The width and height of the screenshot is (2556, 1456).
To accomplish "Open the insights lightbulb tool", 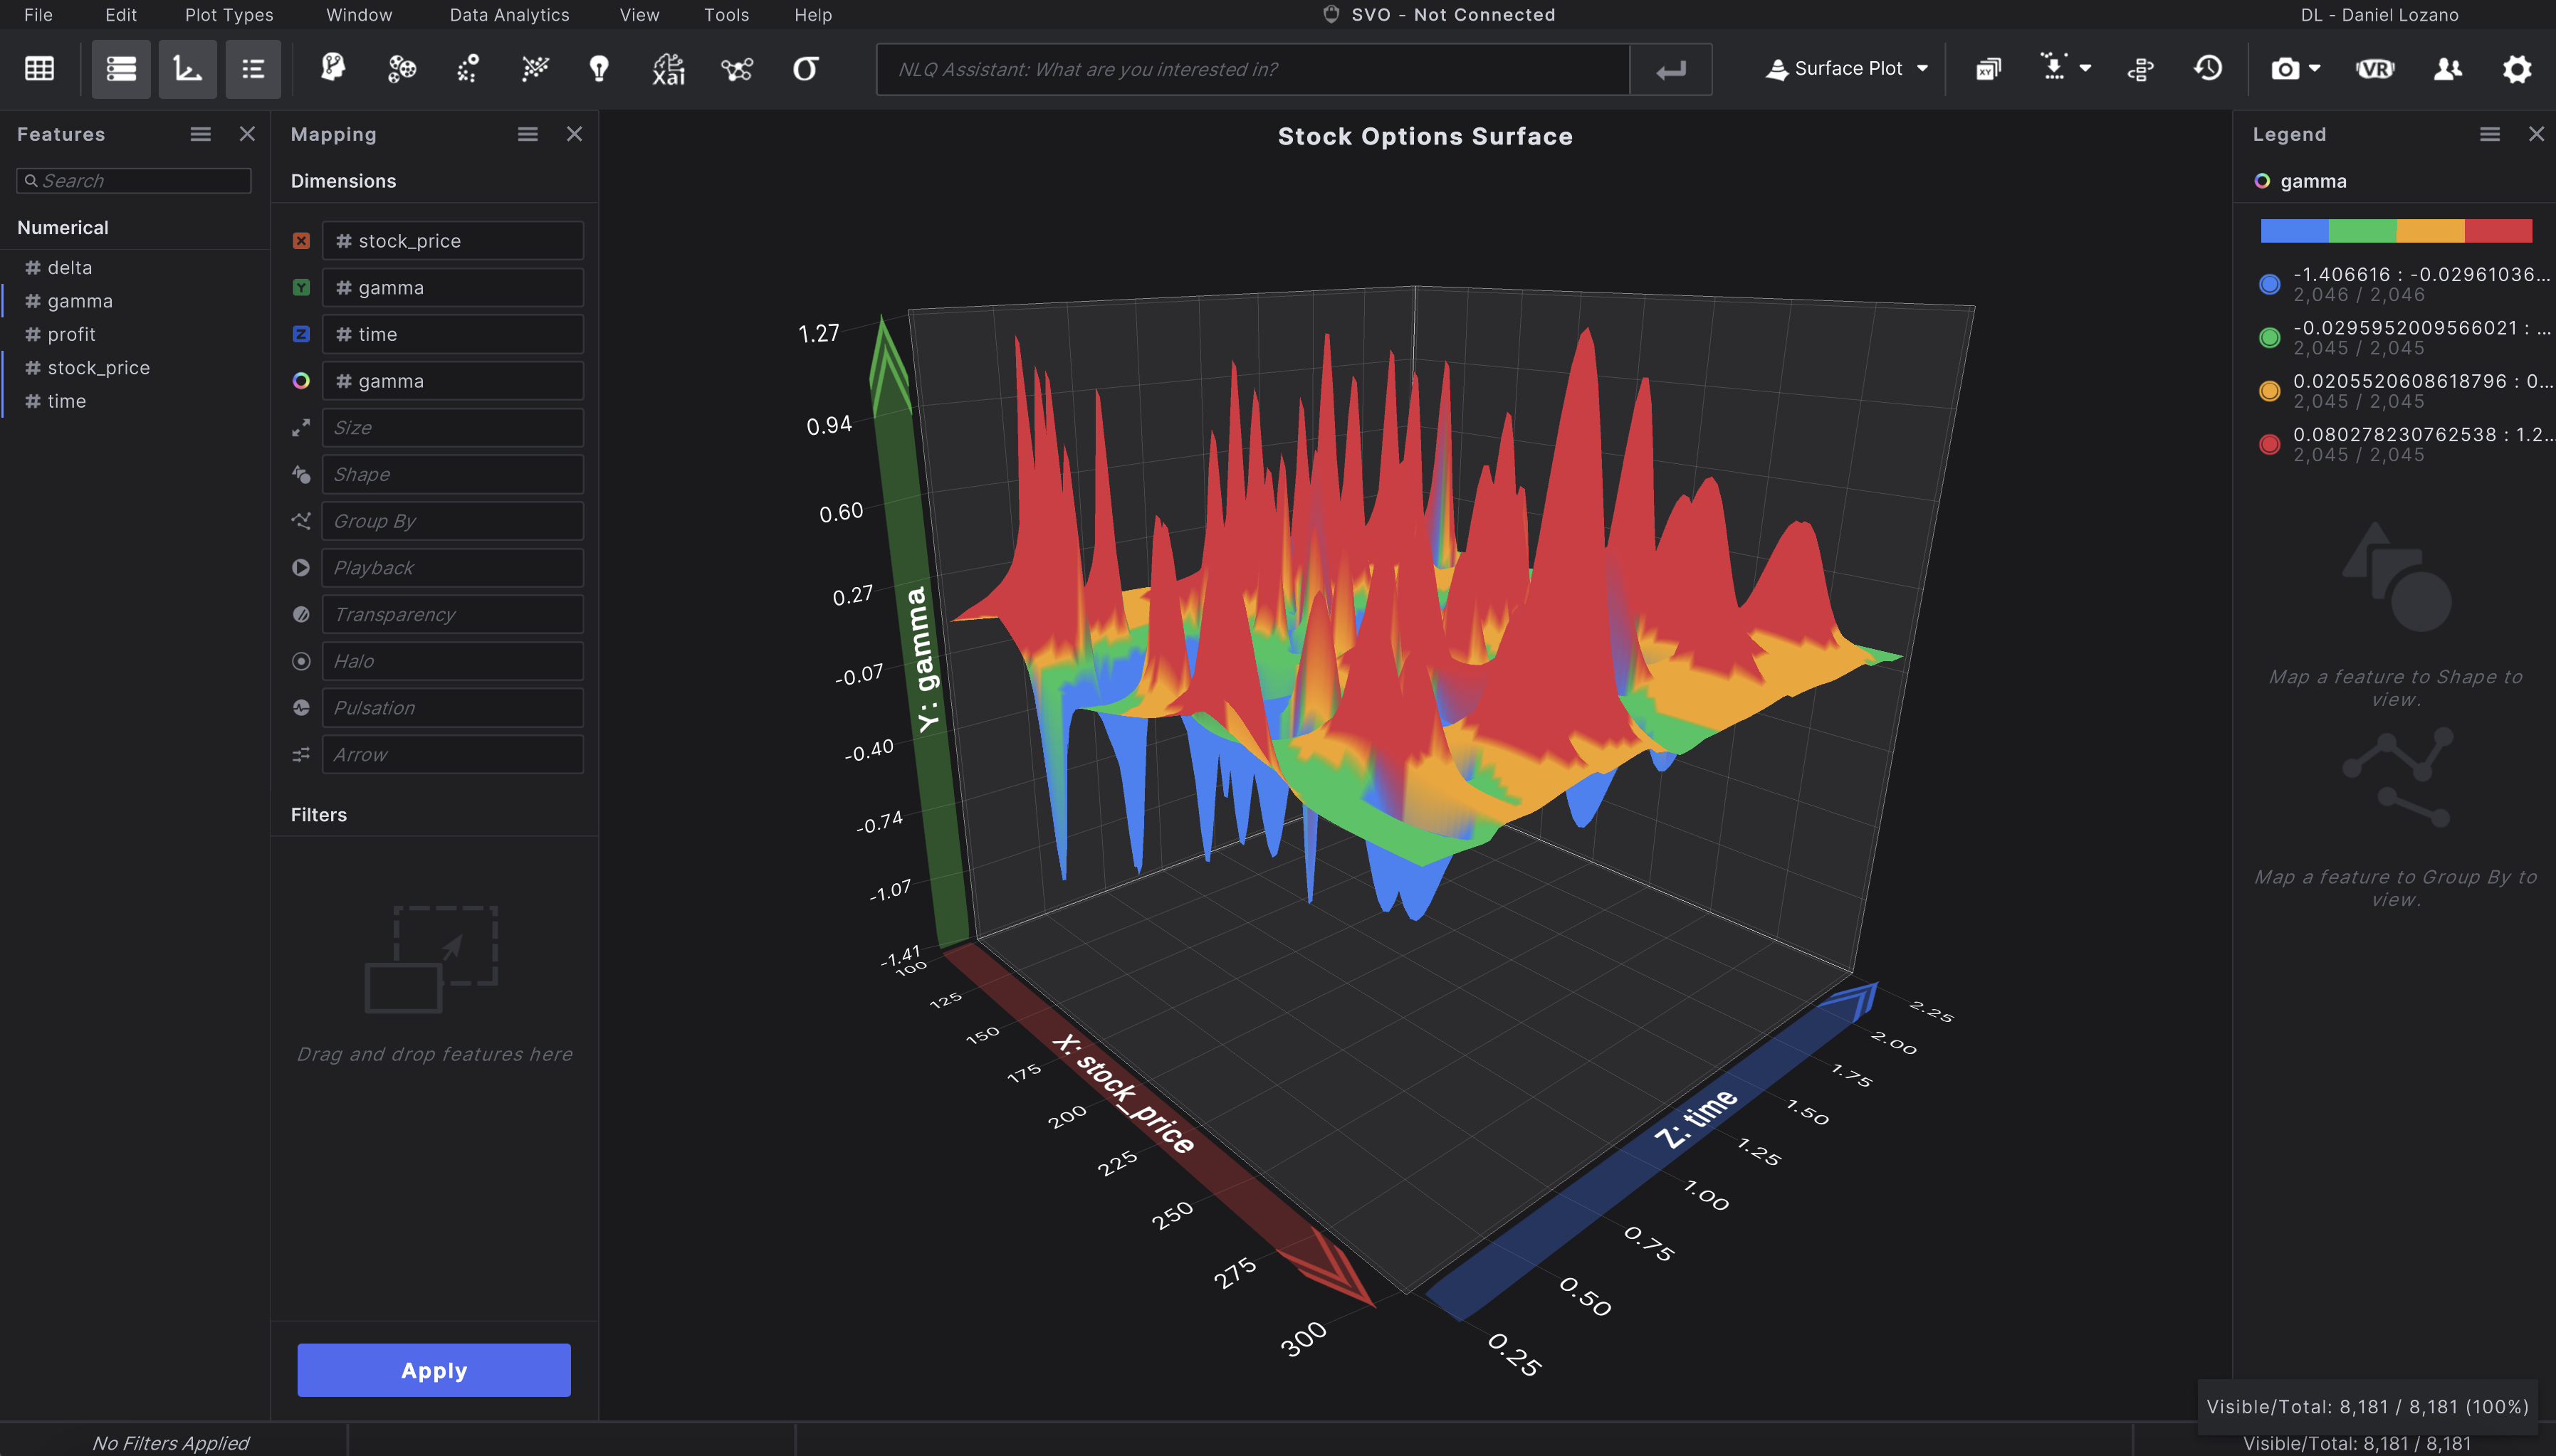I will [600, 69].
